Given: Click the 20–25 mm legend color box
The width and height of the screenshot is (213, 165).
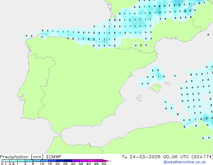Looking at the screenshot, I should click(x=60, y=161).
